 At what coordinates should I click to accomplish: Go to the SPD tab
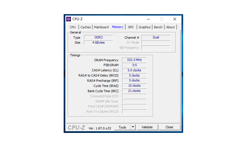131,27
